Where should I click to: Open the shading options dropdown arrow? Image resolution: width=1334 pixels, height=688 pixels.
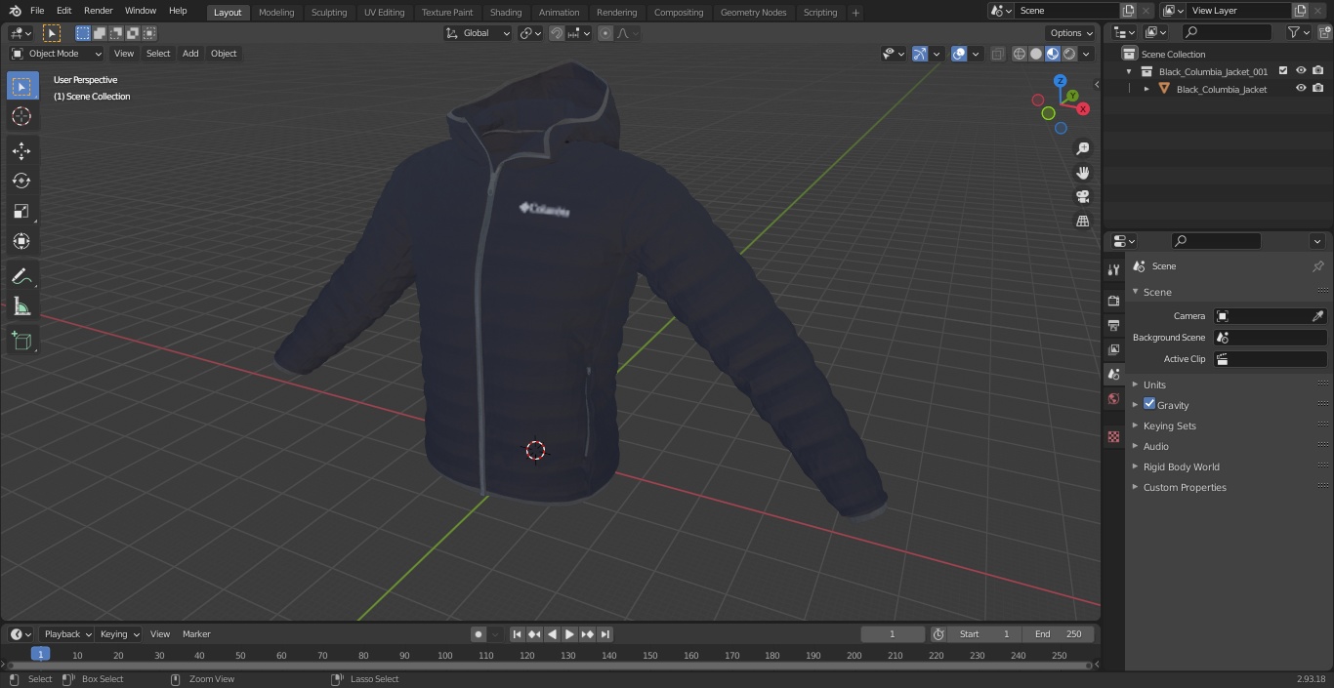tap(1086, 54)
